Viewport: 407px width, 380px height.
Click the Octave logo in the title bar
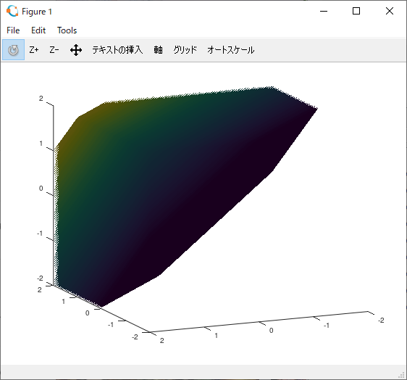click(12, 11)
